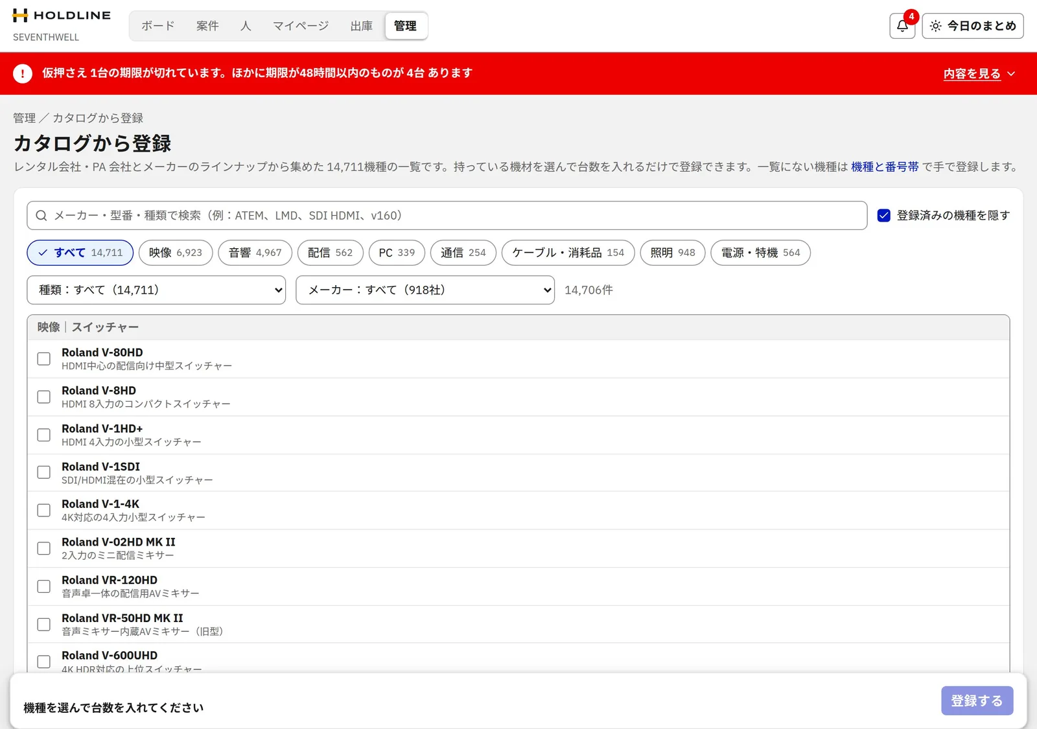This screenshot has height=729, width=1037.
Task: Focus the catalog search field
Action: 447,216
